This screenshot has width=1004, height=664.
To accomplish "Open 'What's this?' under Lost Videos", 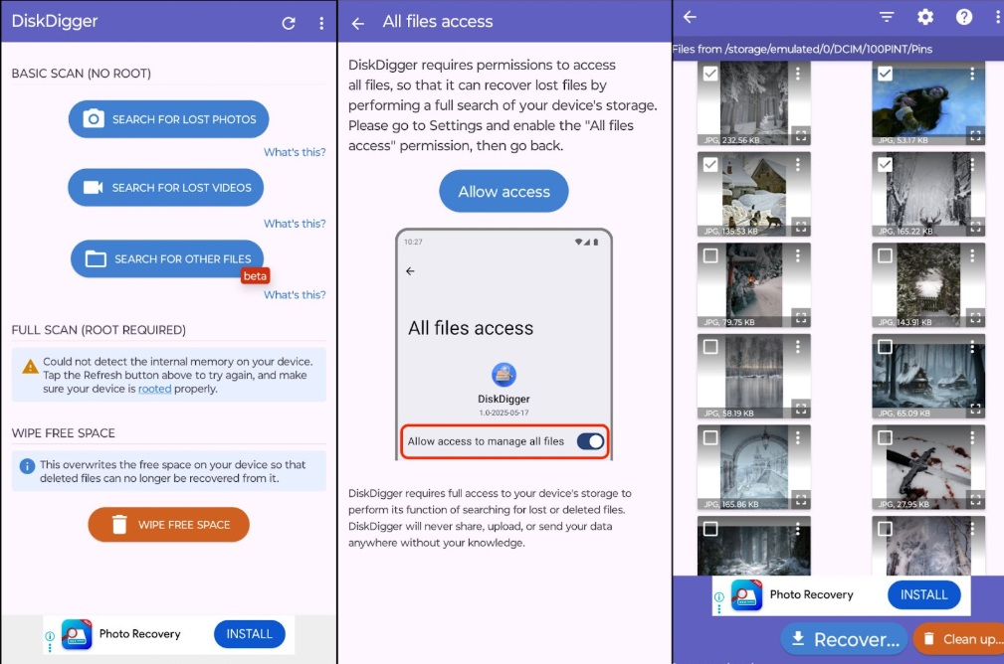I will (x=295, y=224).
